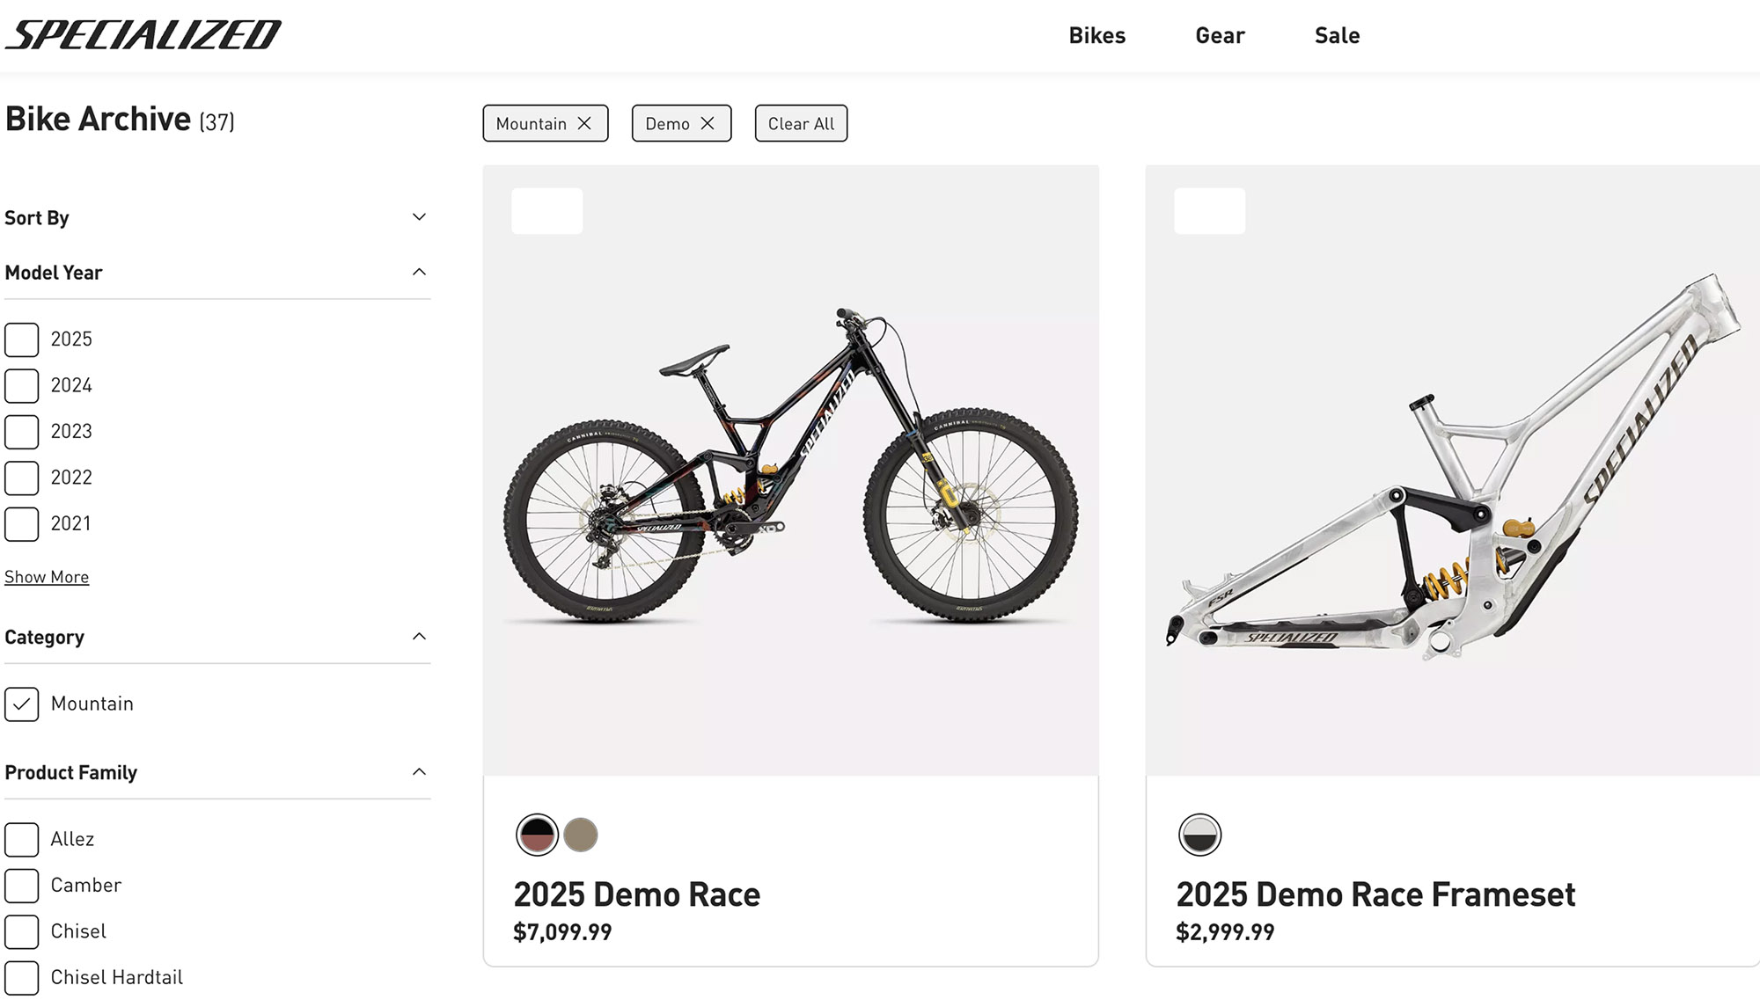The image size is (1760, 1007).
Task: Remove the Mountain filter chip
Action: (584, 124)
